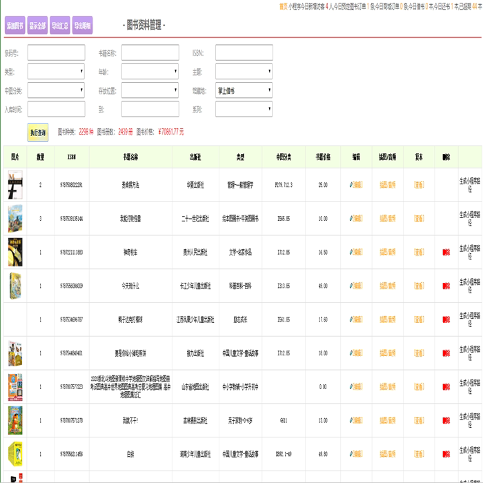Delete the 神奇校车 book row

pos(446,252)
